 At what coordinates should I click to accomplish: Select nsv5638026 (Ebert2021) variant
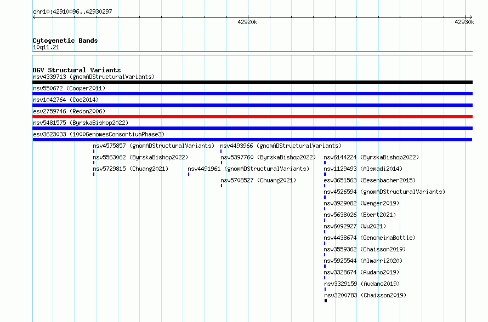click(360, 215)
